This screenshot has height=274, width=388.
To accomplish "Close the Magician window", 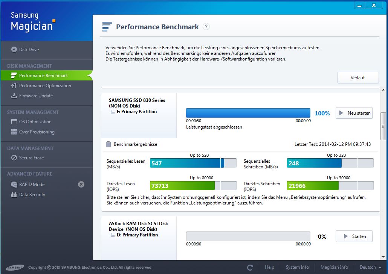I will point(374,5).
